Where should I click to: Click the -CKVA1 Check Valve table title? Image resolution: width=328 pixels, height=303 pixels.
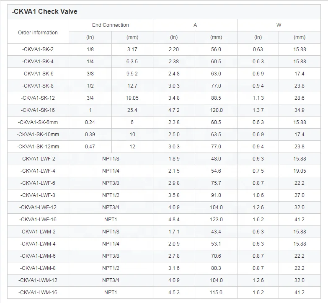[45, 12]
